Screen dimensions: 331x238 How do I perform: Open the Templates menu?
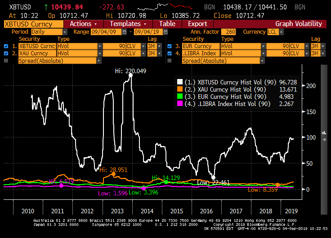tap(128, 24)
